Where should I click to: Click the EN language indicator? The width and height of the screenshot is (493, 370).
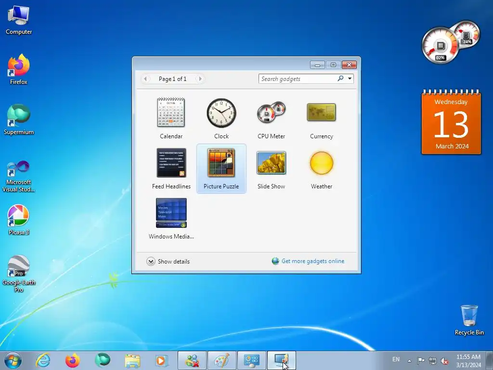point(396,359)
